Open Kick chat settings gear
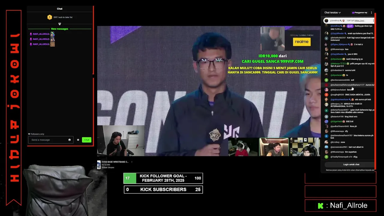This screenshot has height=216, width=384. tap(78, 140)
